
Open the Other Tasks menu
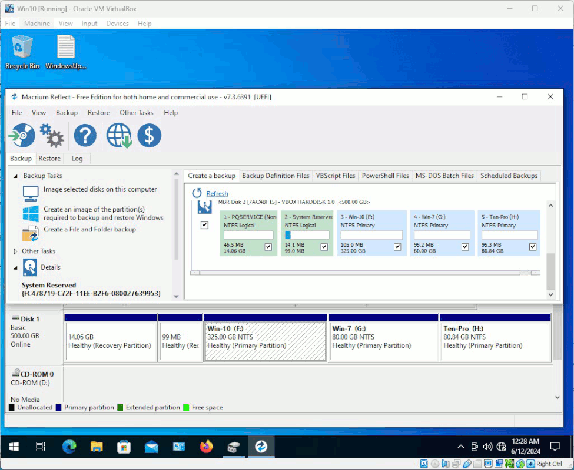click(x=137, y=112)
